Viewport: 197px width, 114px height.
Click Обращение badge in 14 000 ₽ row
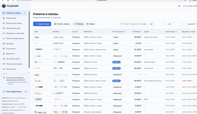click(117, 56)
